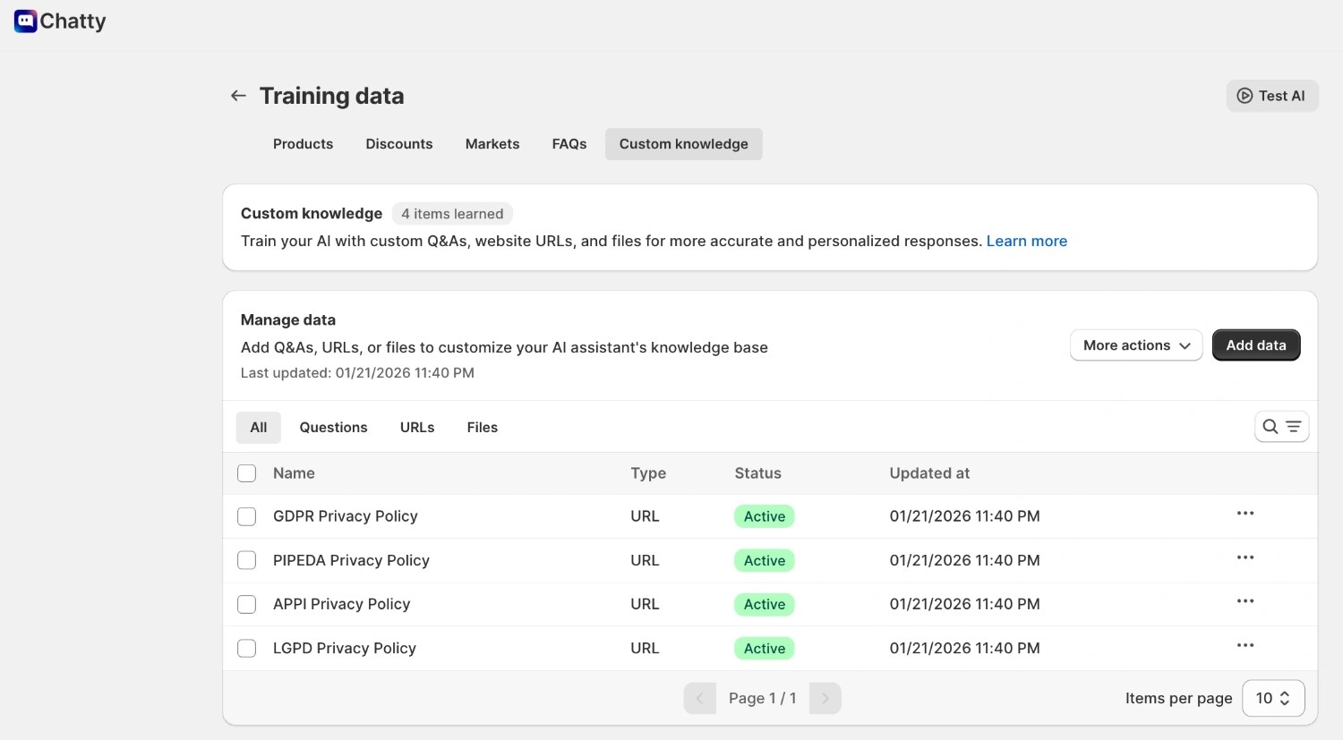Select the Custom knowledge tab
This screenshot has height=740, width=1343.
[x=684, y=144]
